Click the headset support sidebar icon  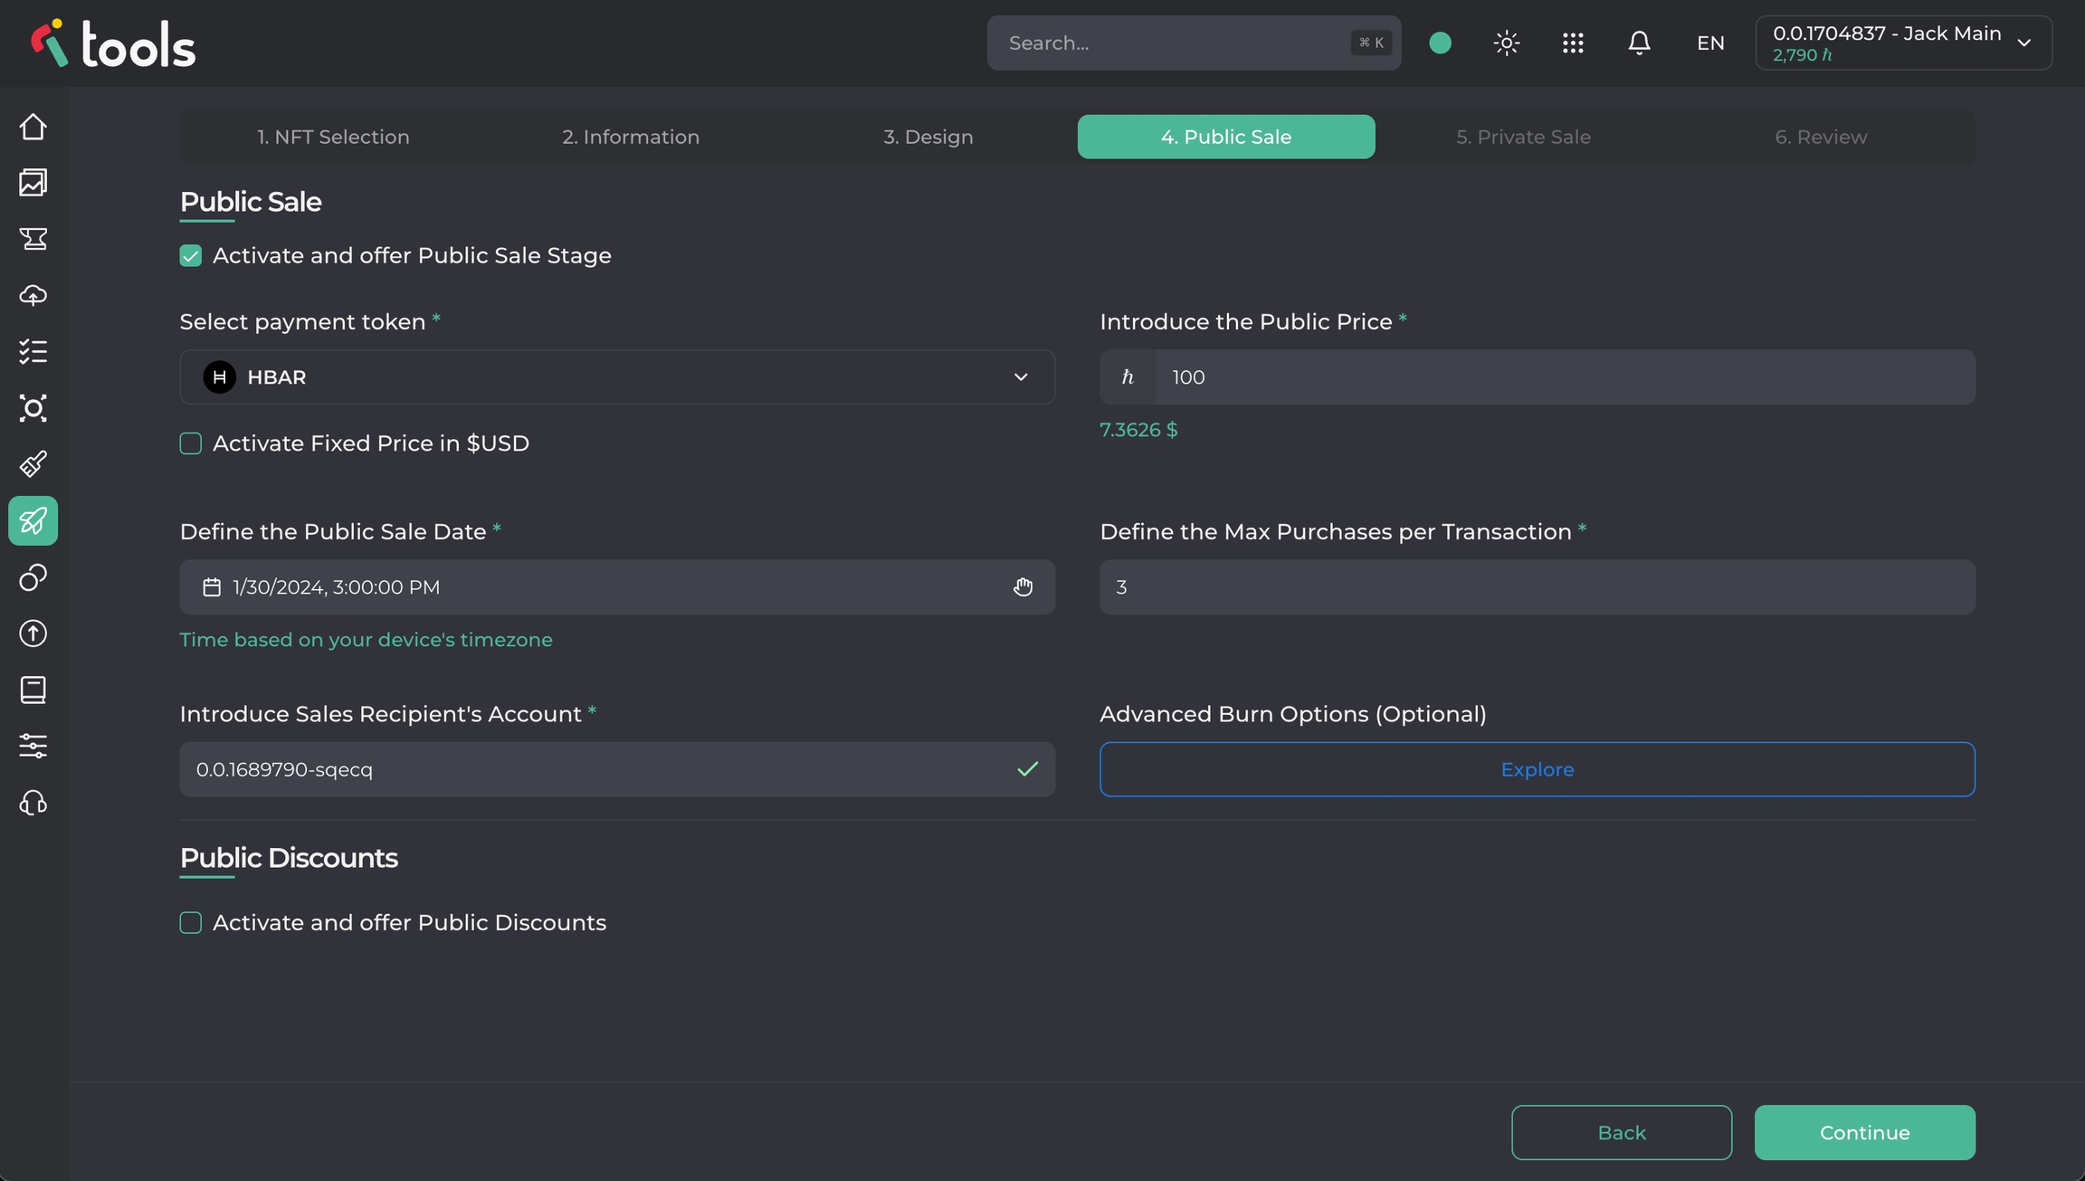pyautogui.click(x=33, y=803)
